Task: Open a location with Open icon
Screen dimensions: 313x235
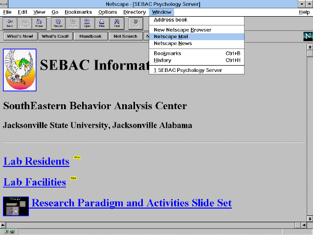Action: point(88,23)
